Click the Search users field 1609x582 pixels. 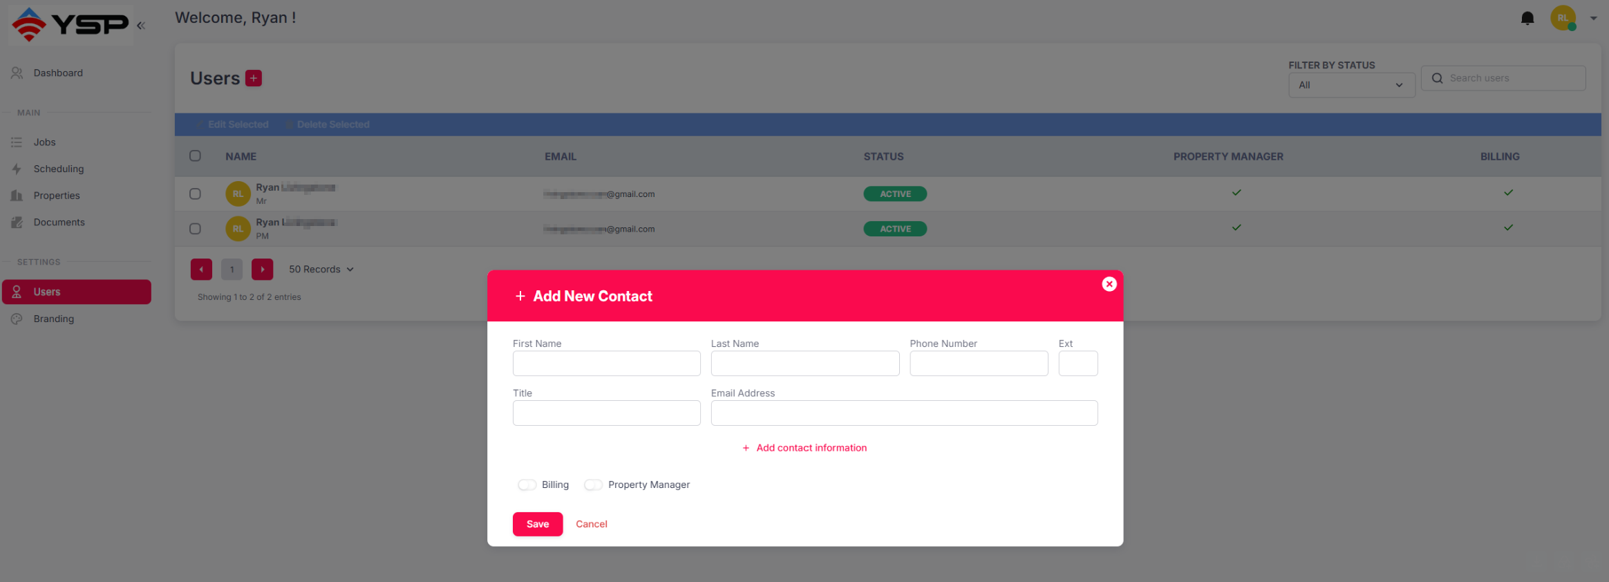pyautogui.click(x=1503, y=78)
